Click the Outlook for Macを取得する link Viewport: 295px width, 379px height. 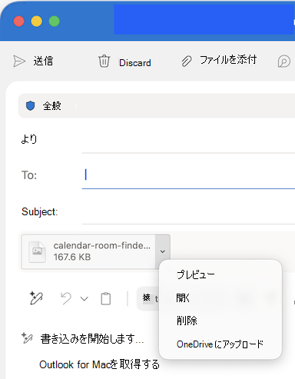99,364
